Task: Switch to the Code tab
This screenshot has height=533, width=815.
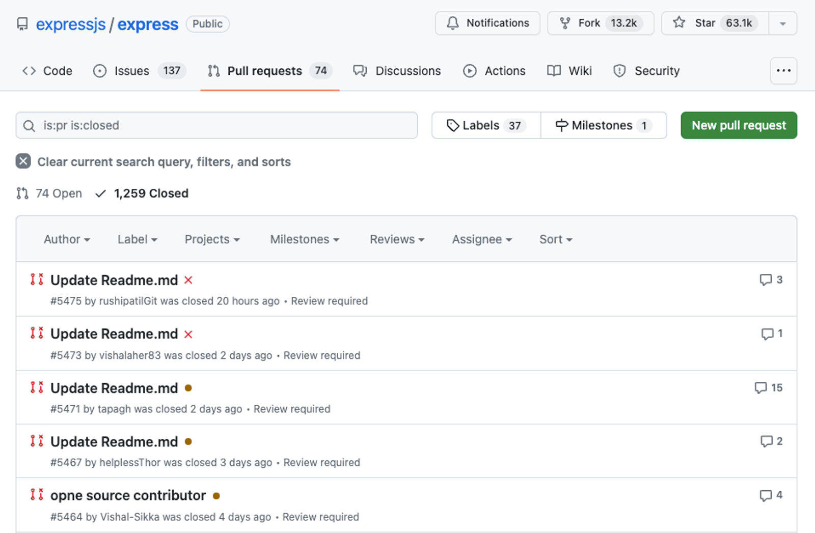Action: point(47,71)
